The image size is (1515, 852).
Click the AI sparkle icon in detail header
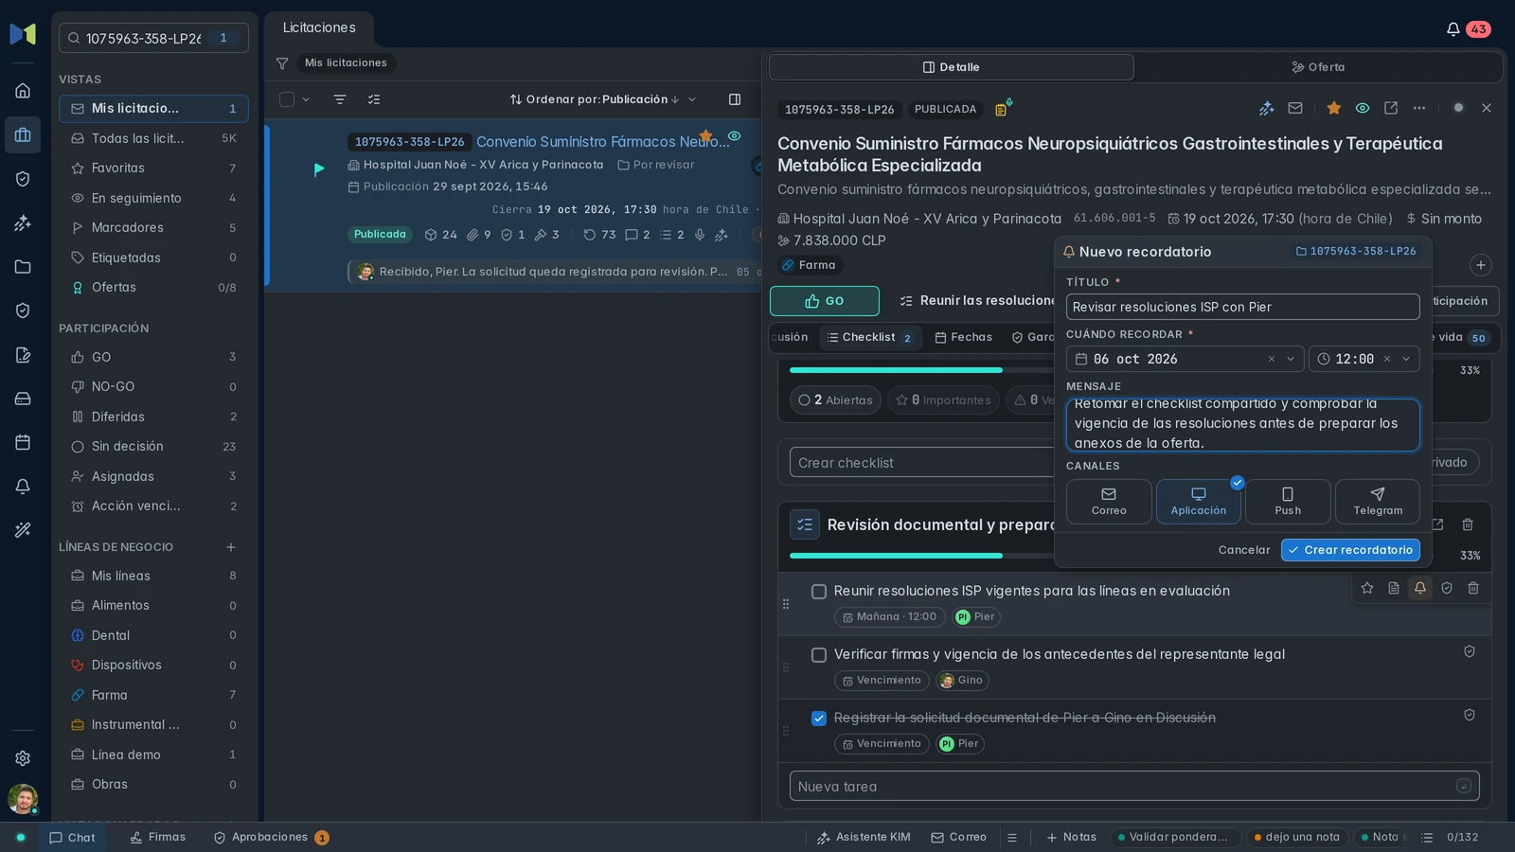click(x=1267, y=108)
